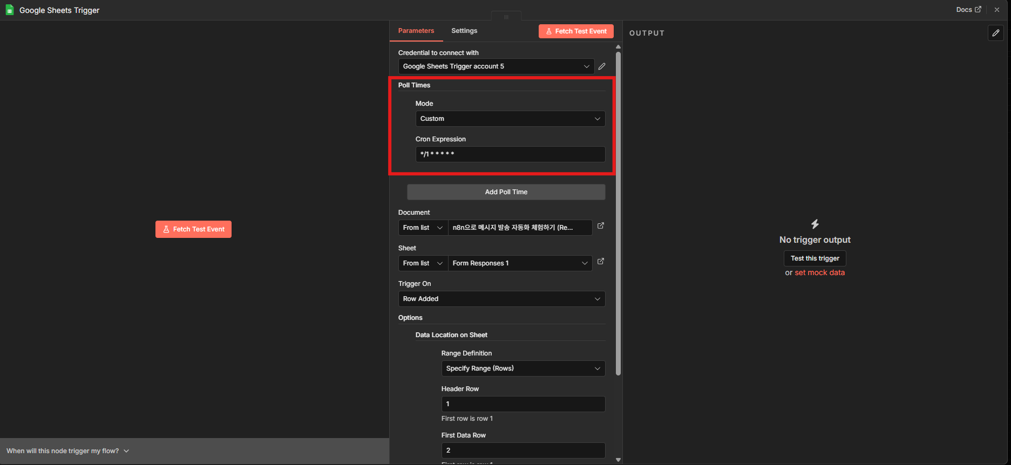The image size is (1011, 465).
Task: Click the edit output pencil icon
Action: (995, 33)
